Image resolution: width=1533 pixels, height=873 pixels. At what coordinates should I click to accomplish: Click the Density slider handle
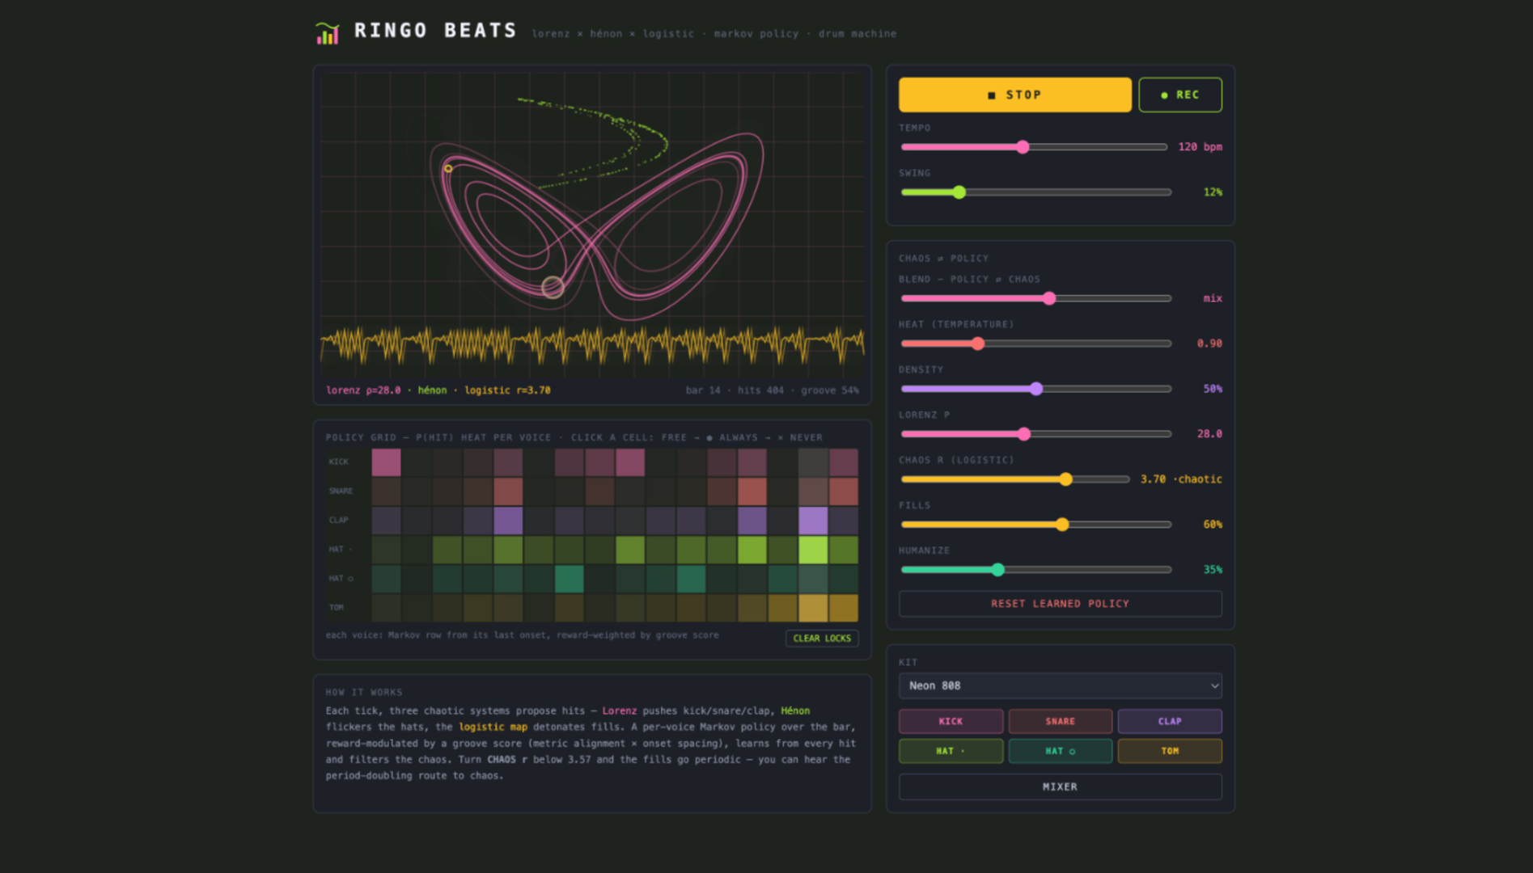point(1036,389)
